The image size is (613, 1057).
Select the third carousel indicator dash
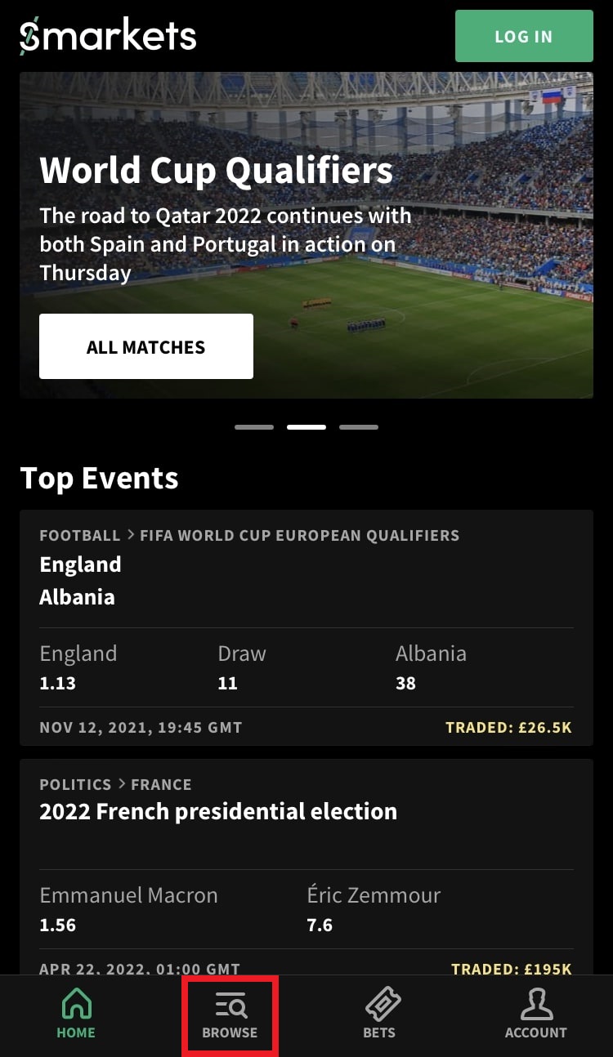[359, 427]
